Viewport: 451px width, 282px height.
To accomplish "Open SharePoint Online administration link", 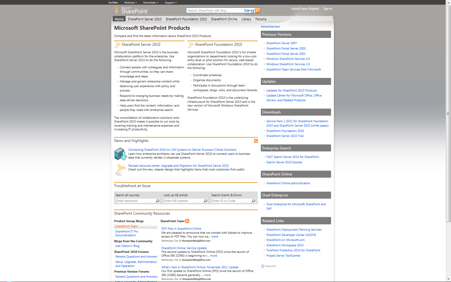I will 288,183.
